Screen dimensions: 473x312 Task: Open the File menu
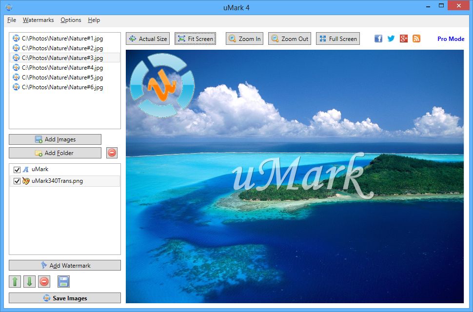pos(12,20)
